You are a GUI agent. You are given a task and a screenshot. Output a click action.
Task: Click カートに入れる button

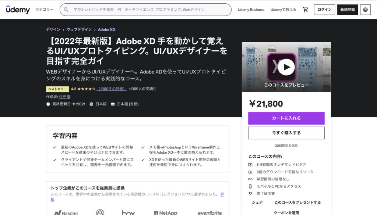point(286,118)
